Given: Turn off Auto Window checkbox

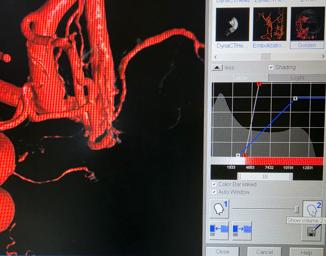Looking at the screenshot, I should [214, 192].
